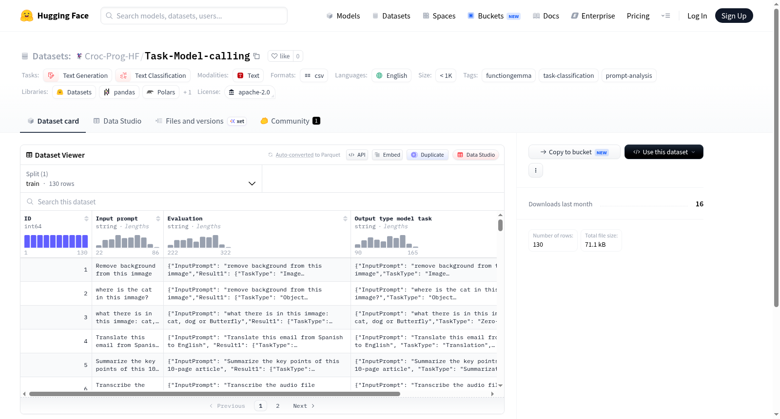Click the Output type model task histogram
Screen dimensions: 780x419
(x=387, y=241)
